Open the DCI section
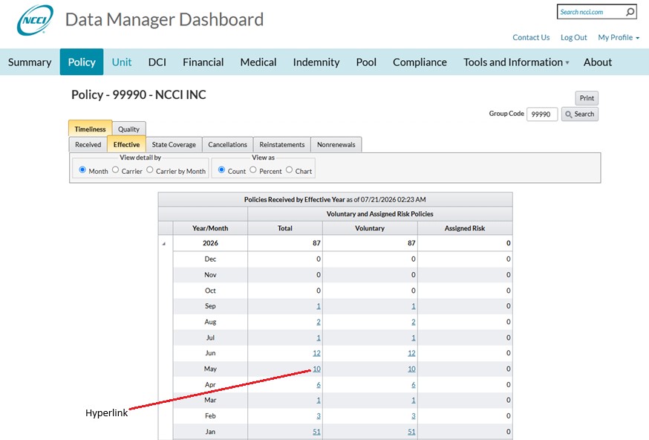The image size is (649, 440). point(157,62)
